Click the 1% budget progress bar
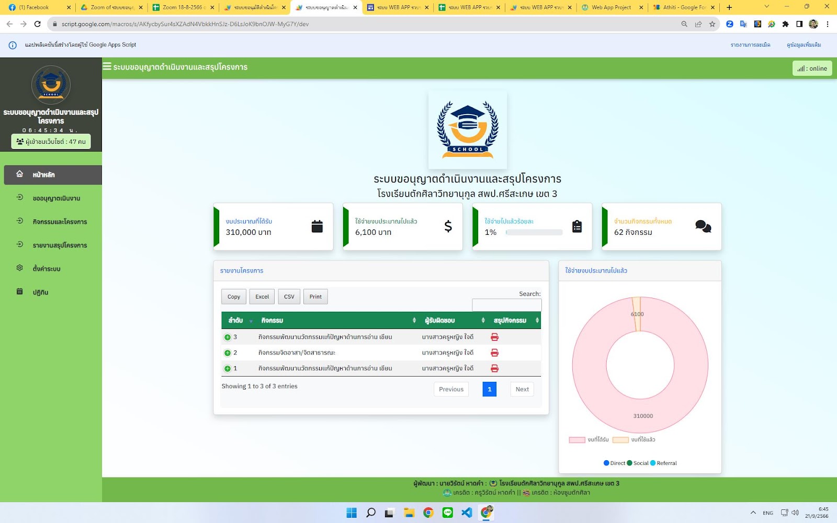The height and width of the screenshot is (523, 837). 534,232
